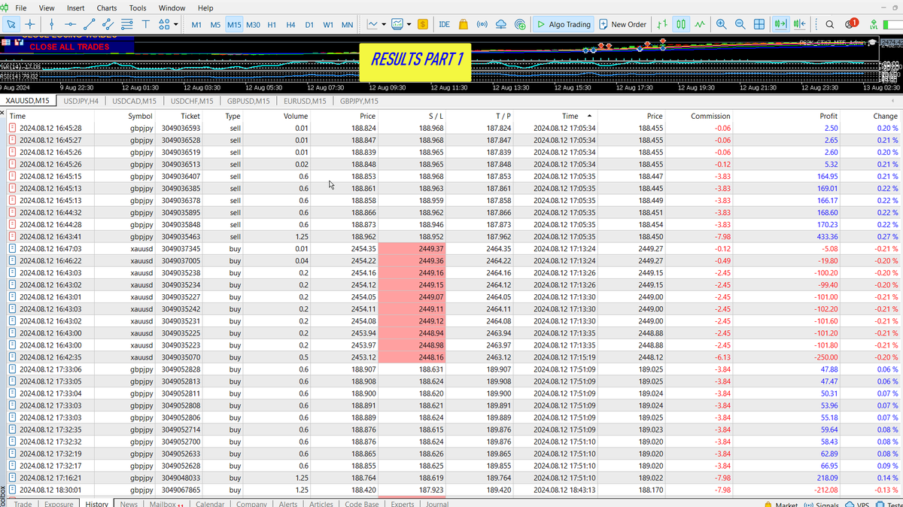This screenshot has height=507, width=903.
Task: Click the dollar sign depth of market icon
Action: [423, 24]
